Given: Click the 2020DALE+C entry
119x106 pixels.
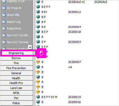Looking at the screenshot, I should click(x=77, y=2).
